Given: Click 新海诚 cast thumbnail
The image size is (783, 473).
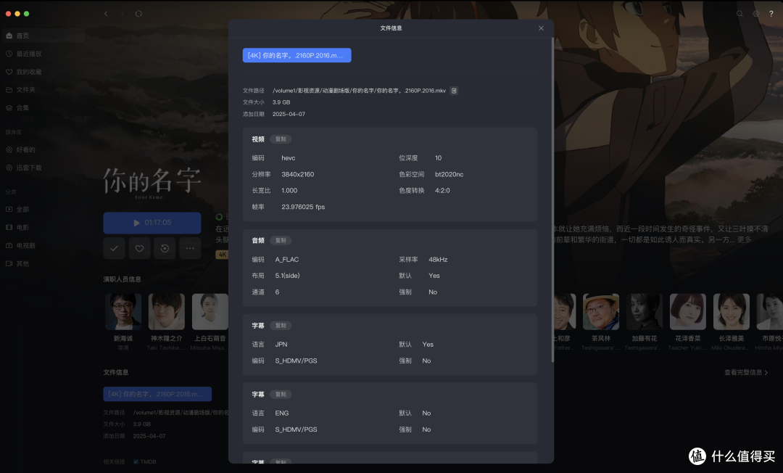Looking at the screenshot, I should pyautogui.click(x=123, y=312).
